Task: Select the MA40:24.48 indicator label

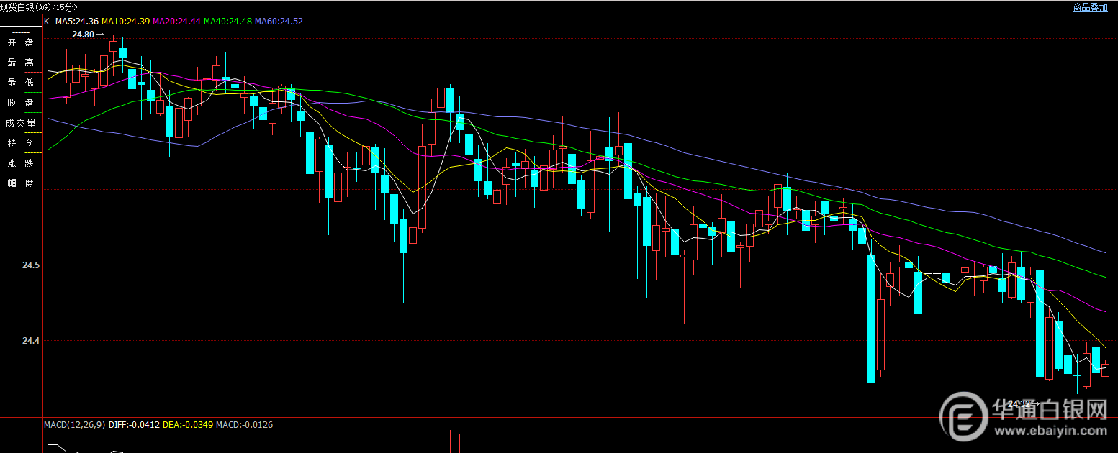Action: pos(228,22)
